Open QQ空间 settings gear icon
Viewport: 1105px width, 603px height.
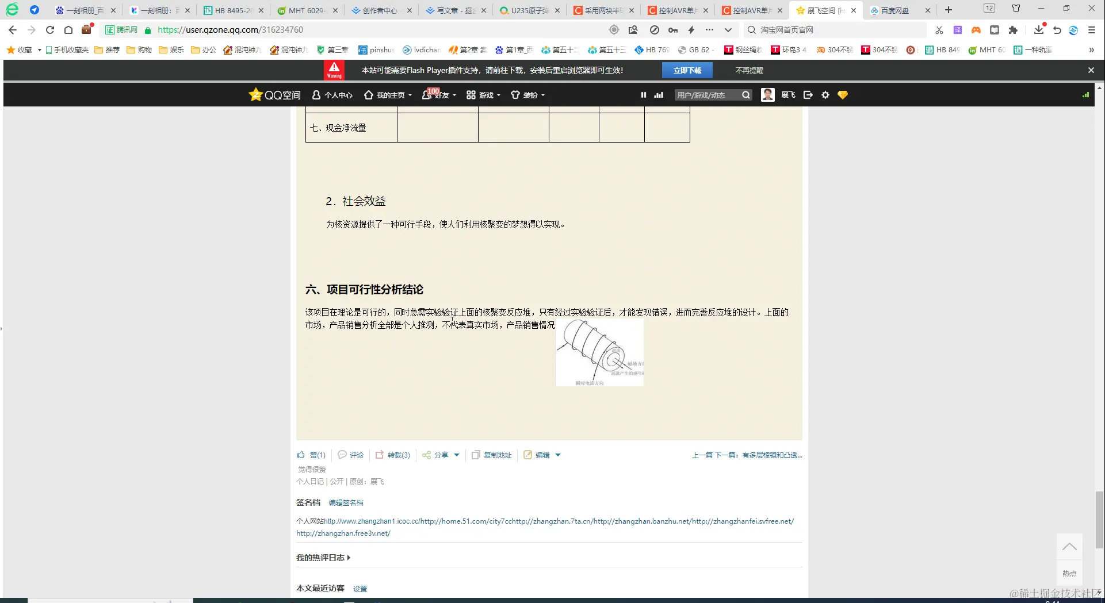tap(825, 95)
